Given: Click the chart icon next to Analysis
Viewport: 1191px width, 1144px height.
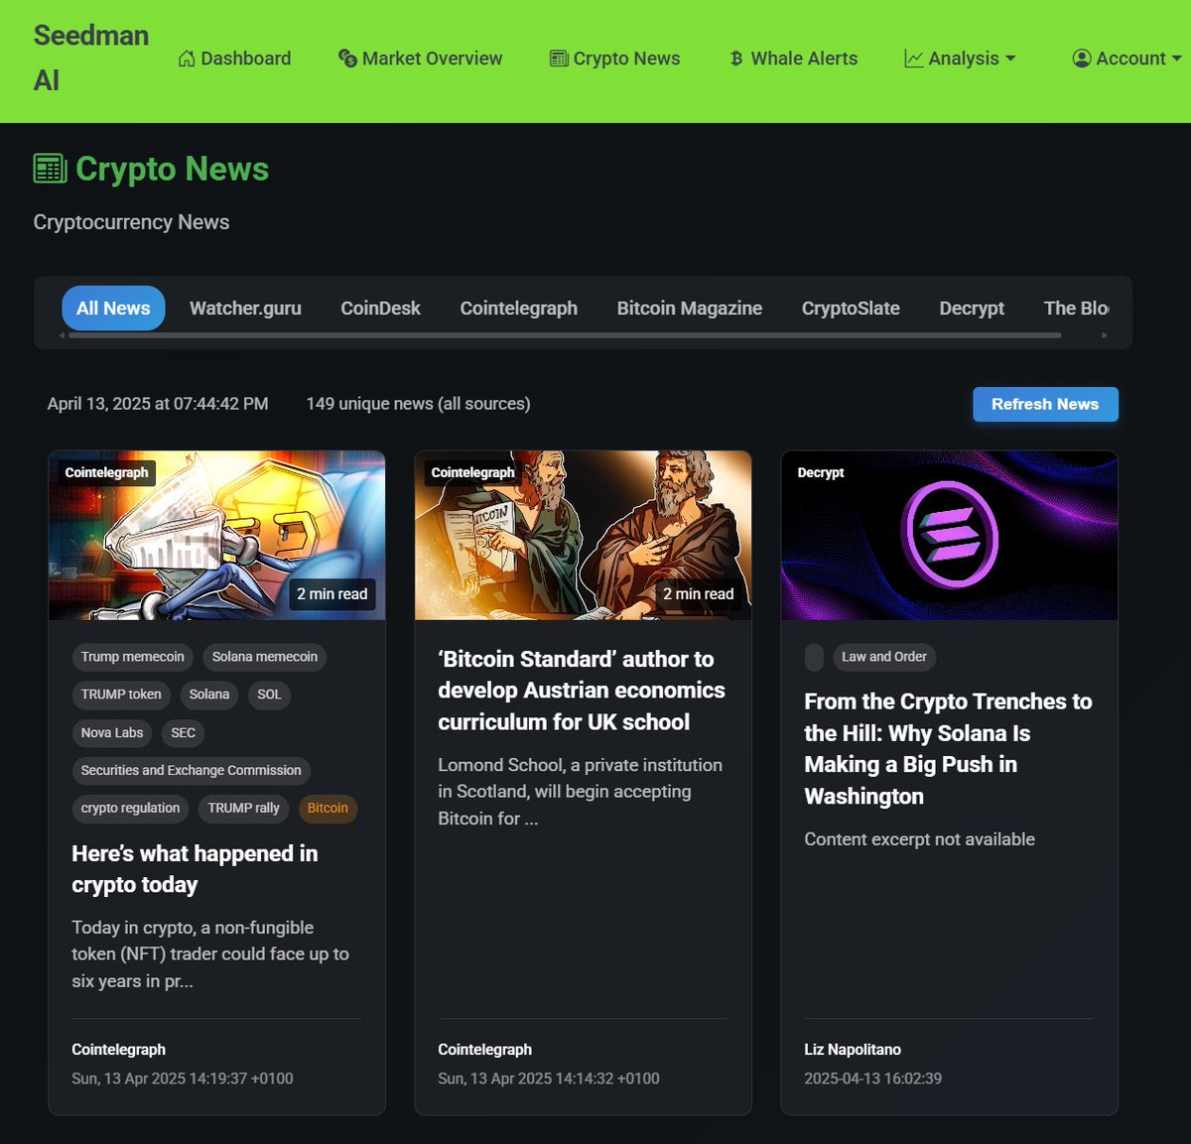Looking at the screenshot, I should pyautogui.click(x=913, y=58).
